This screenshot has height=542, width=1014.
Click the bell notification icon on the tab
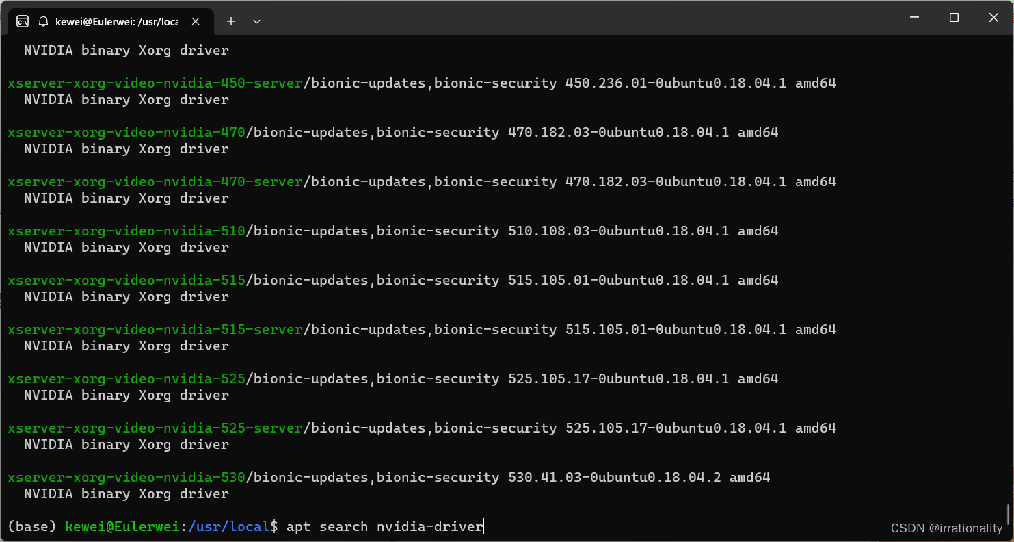tap(43, 21)
